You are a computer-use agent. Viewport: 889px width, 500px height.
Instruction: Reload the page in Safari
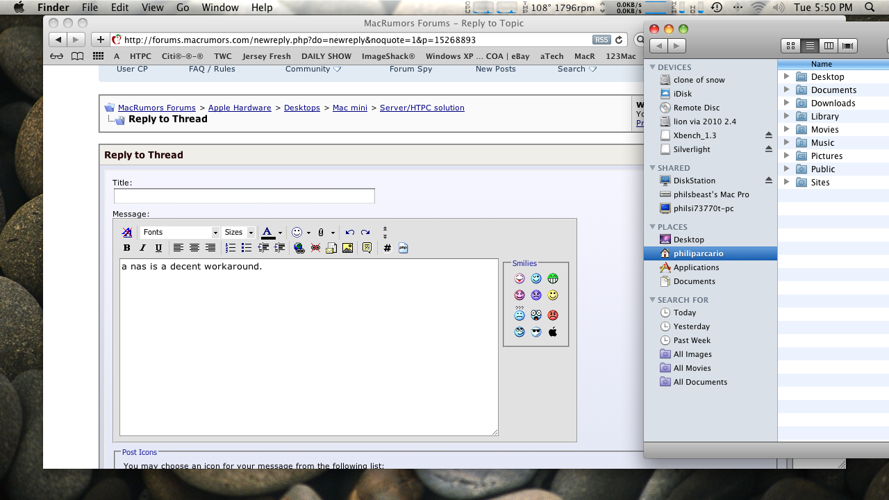(x=619, y=40)
